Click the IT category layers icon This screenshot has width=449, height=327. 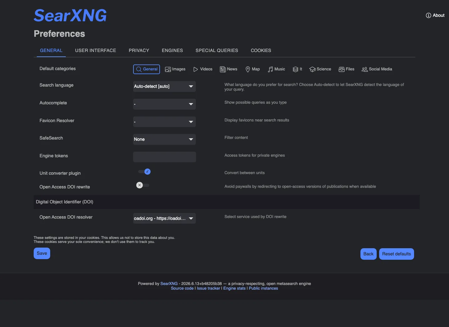tap(295, 69)
